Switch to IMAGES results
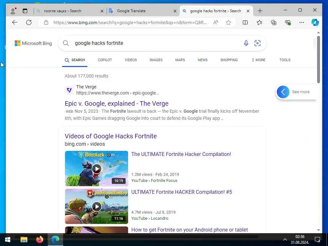The width and height of the screenshot is (328, 246). pyautogui.click(x=156, y=60)
